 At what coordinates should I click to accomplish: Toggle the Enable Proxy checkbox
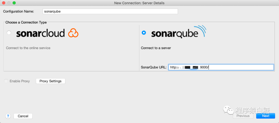tap(6, 81)
